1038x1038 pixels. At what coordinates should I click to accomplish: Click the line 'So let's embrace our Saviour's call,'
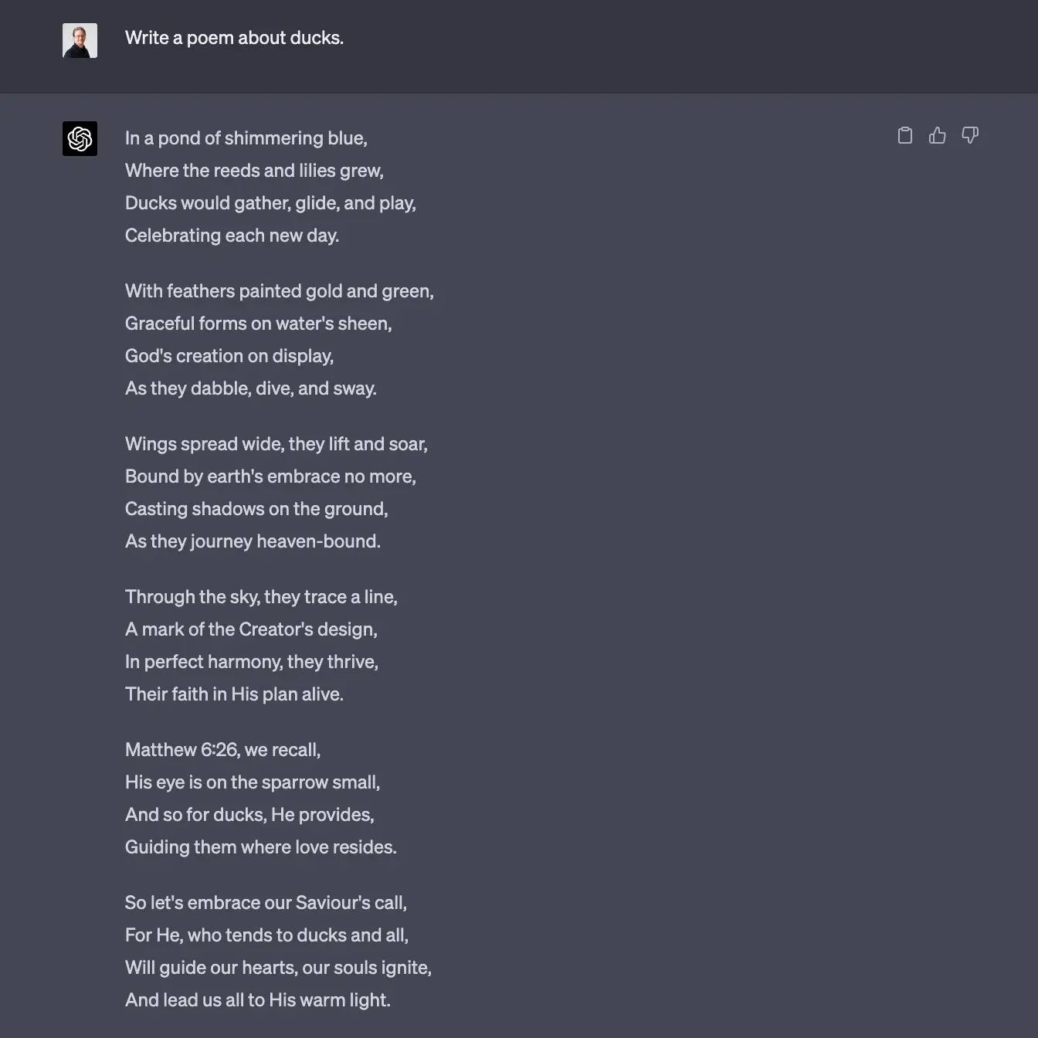[266, 903]
